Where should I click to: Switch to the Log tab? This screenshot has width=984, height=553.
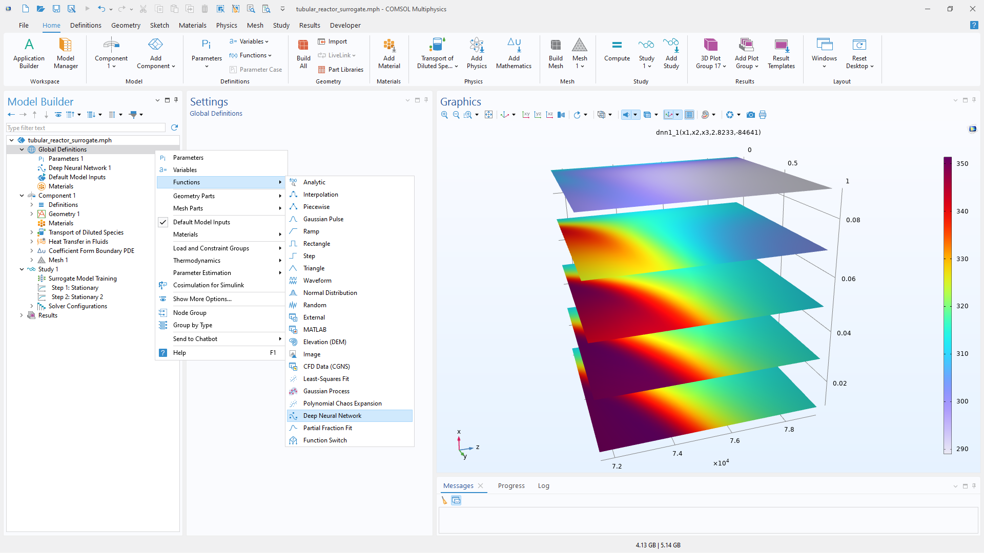(543, 485)
